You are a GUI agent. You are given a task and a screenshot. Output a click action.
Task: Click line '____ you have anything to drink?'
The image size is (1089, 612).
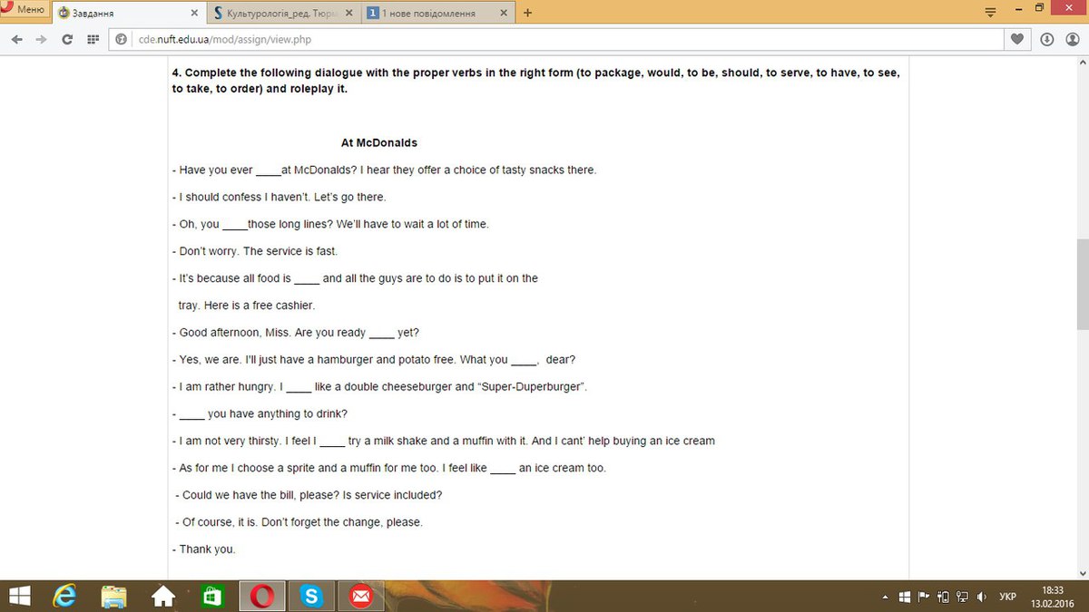pos(260,414)
